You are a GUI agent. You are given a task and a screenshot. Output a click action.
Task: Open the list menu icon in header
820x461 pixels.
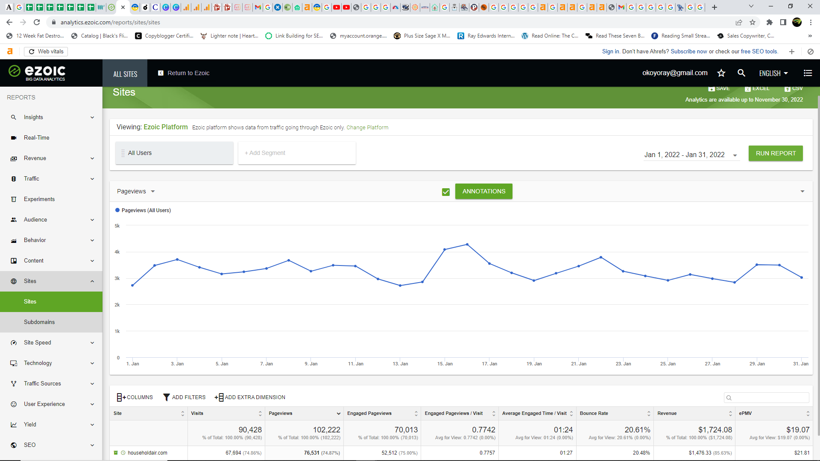click(x=808, y=73)
